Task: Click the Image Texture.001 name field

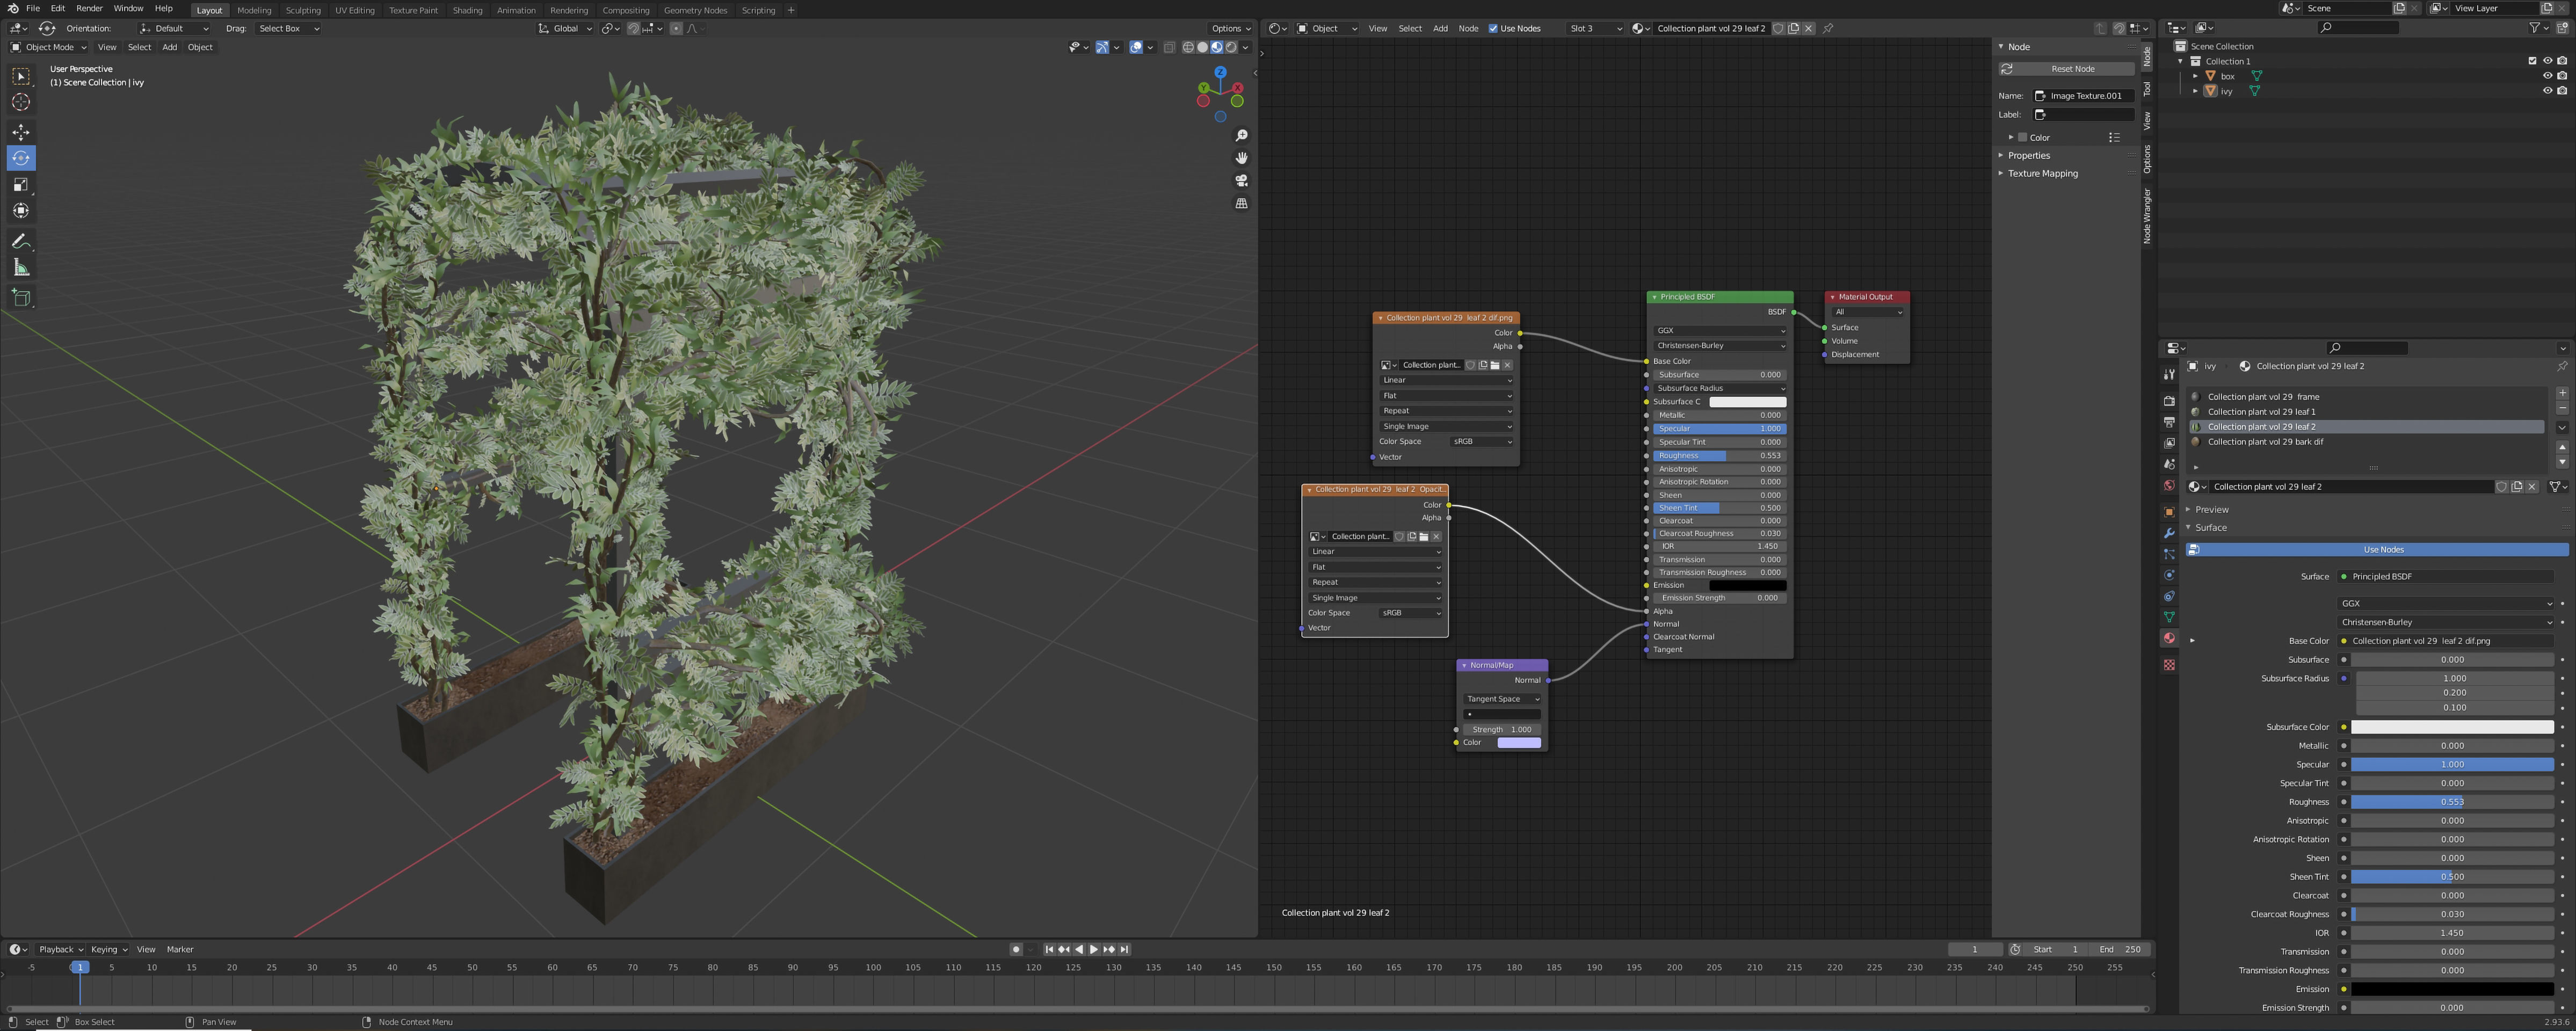Action: tap(2084, 96)
